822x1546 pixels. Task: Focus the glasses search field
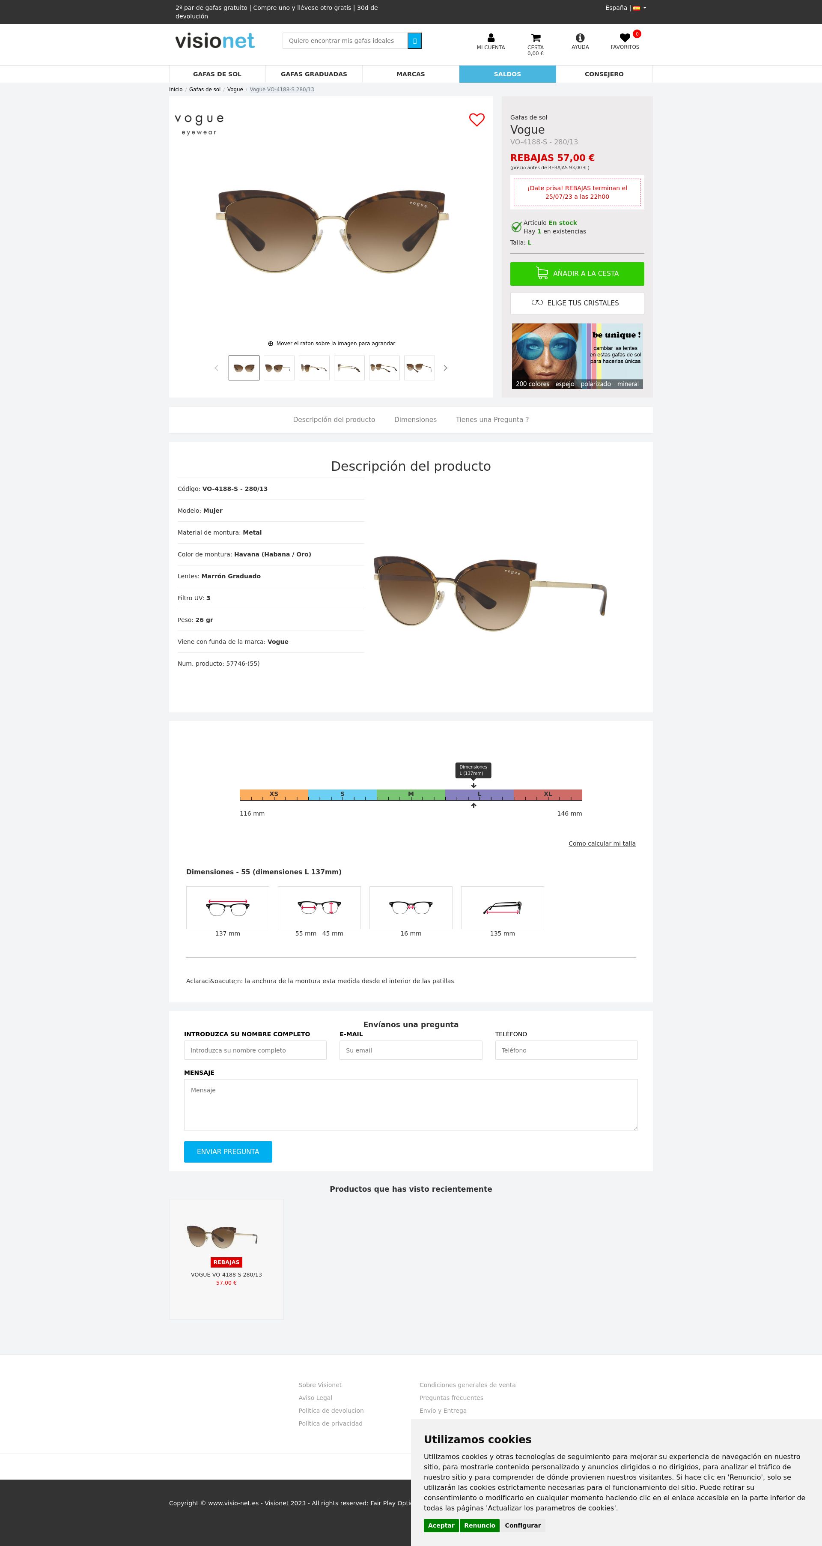[345, 41]
